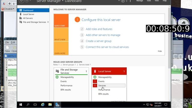Click Events in File and Storage Services tile

click(64, 81)
